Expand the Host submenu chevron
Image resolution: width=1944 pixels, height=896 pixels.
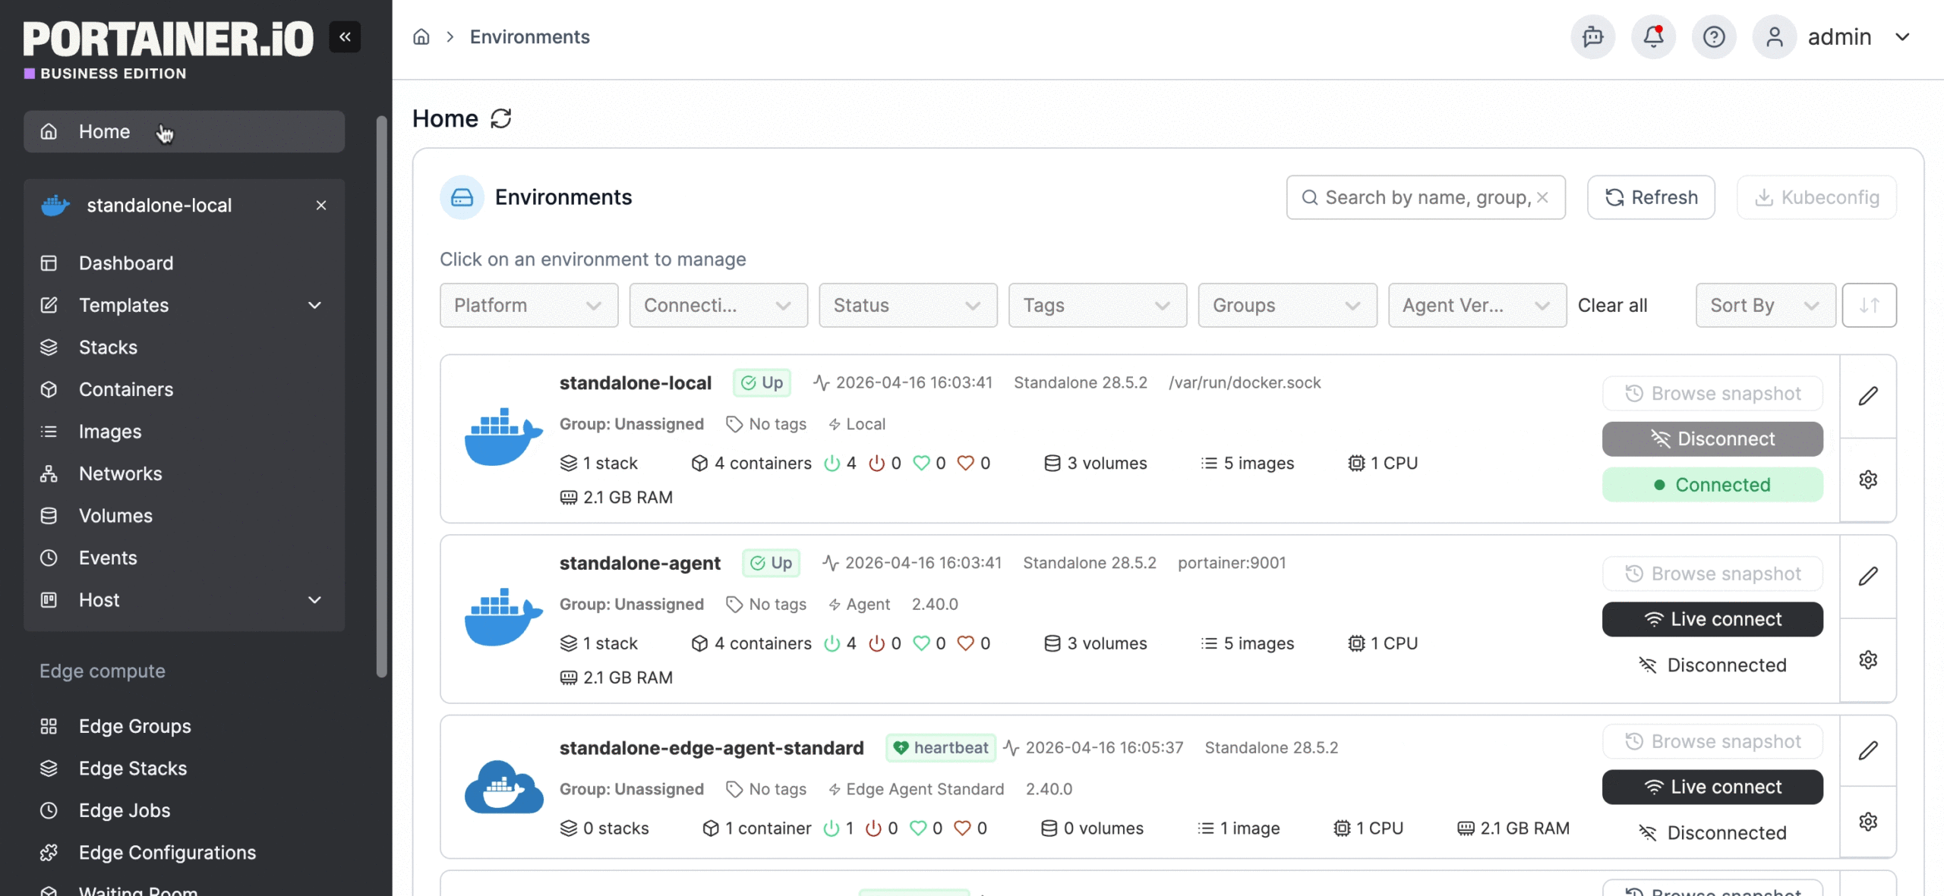click(314, 599)
